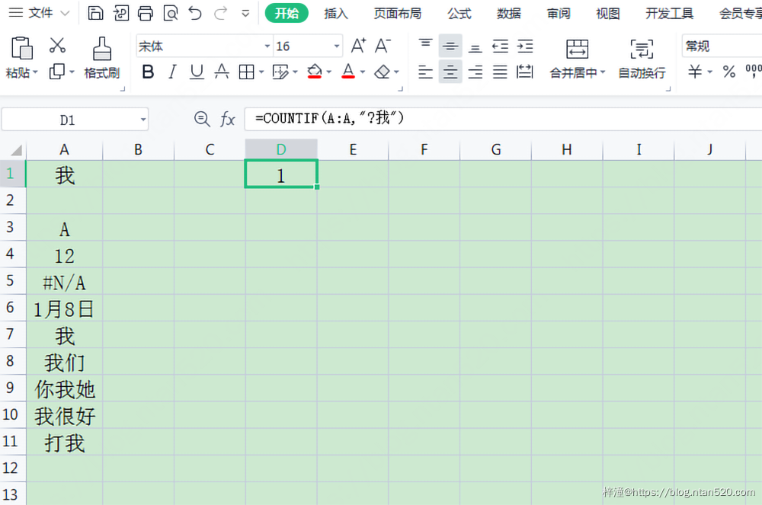Viewport: 762px width, 505px height.
Task: Select cell A9 containing 你我她
Action: pos(64,388)
